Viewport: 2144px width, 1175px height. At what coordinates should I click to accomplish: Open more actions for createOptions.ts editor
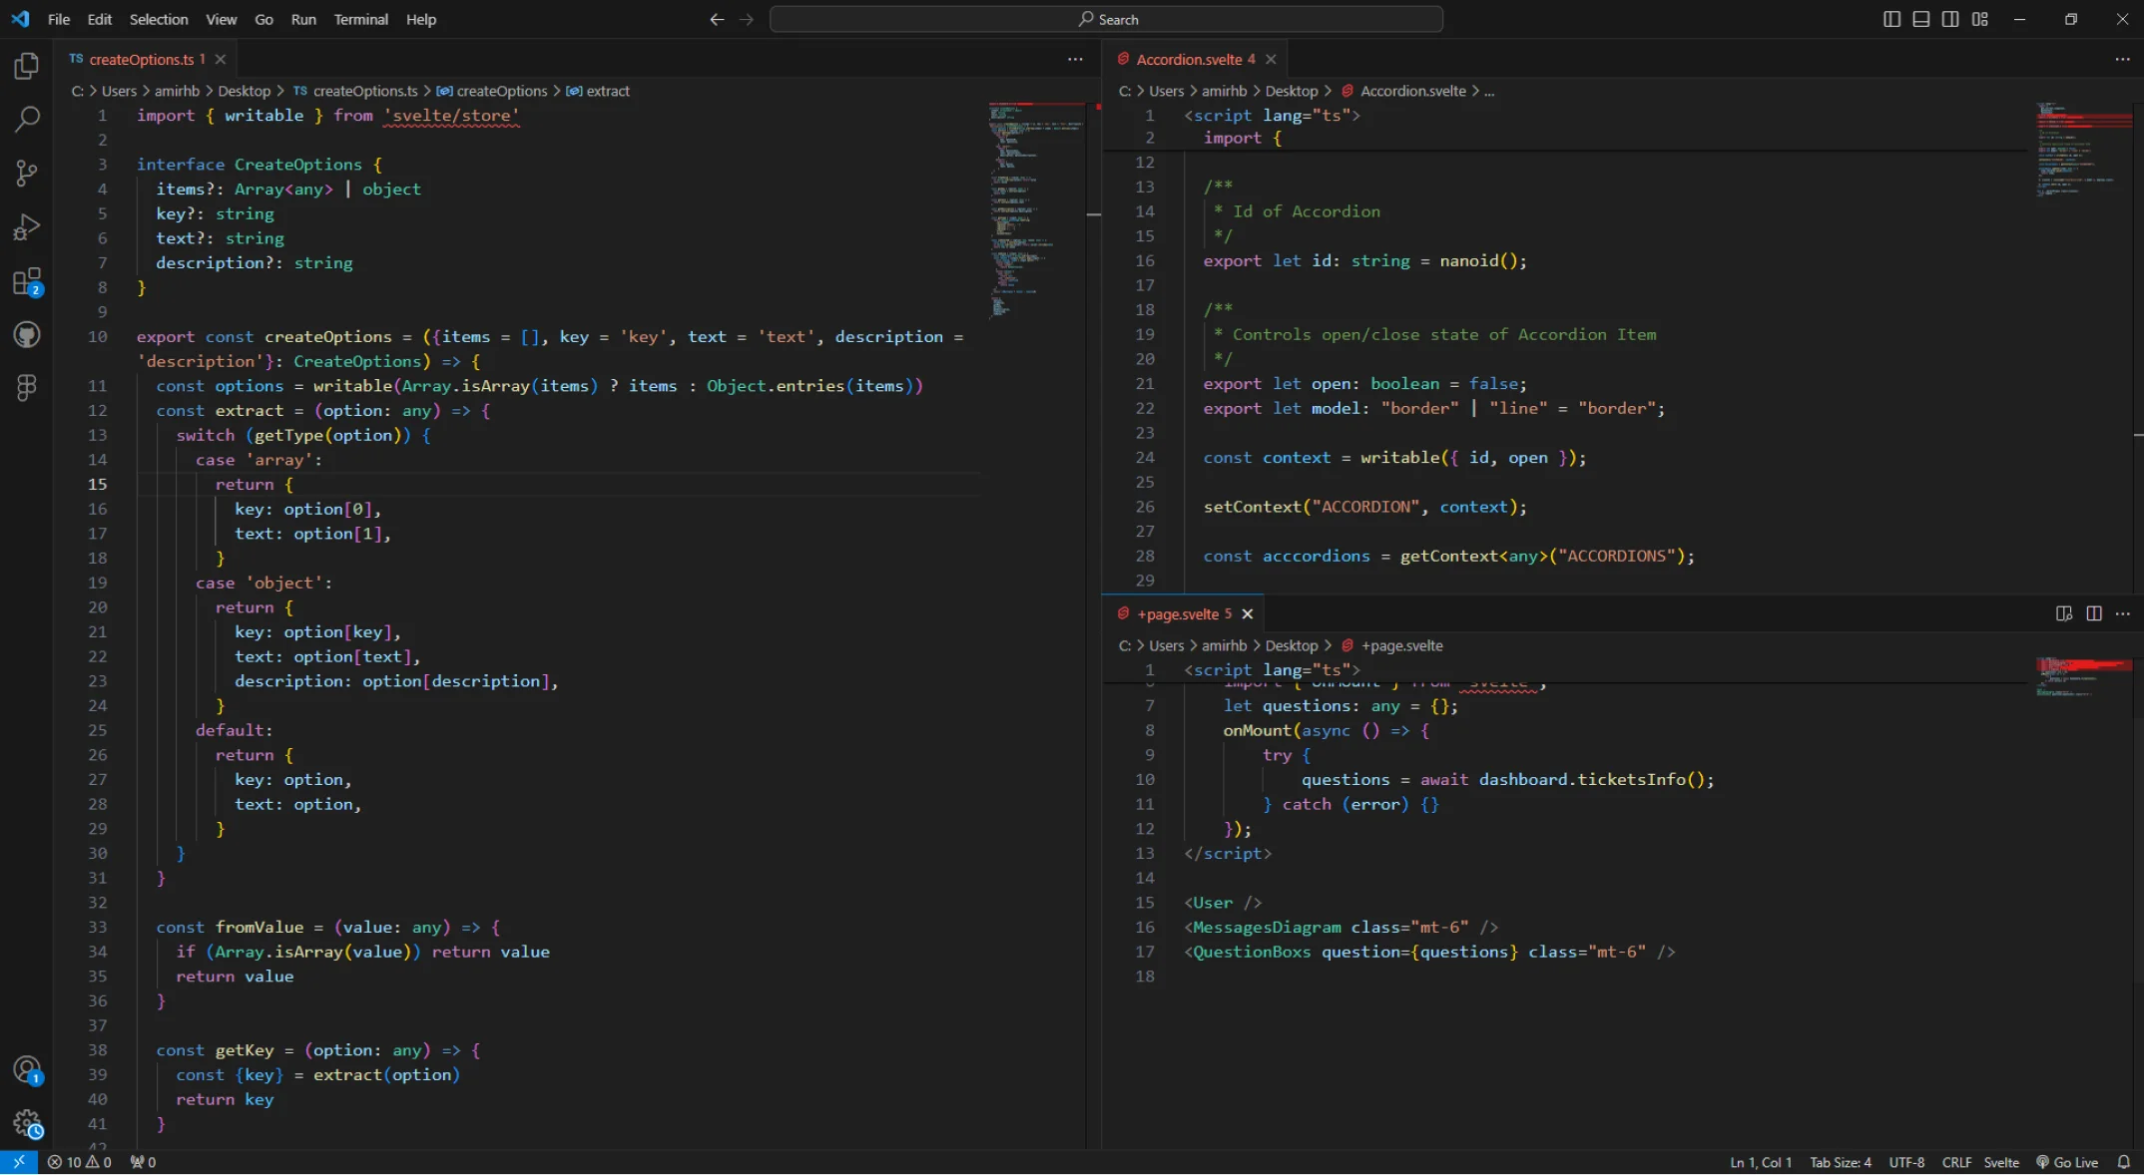(x=1075, y=59)
